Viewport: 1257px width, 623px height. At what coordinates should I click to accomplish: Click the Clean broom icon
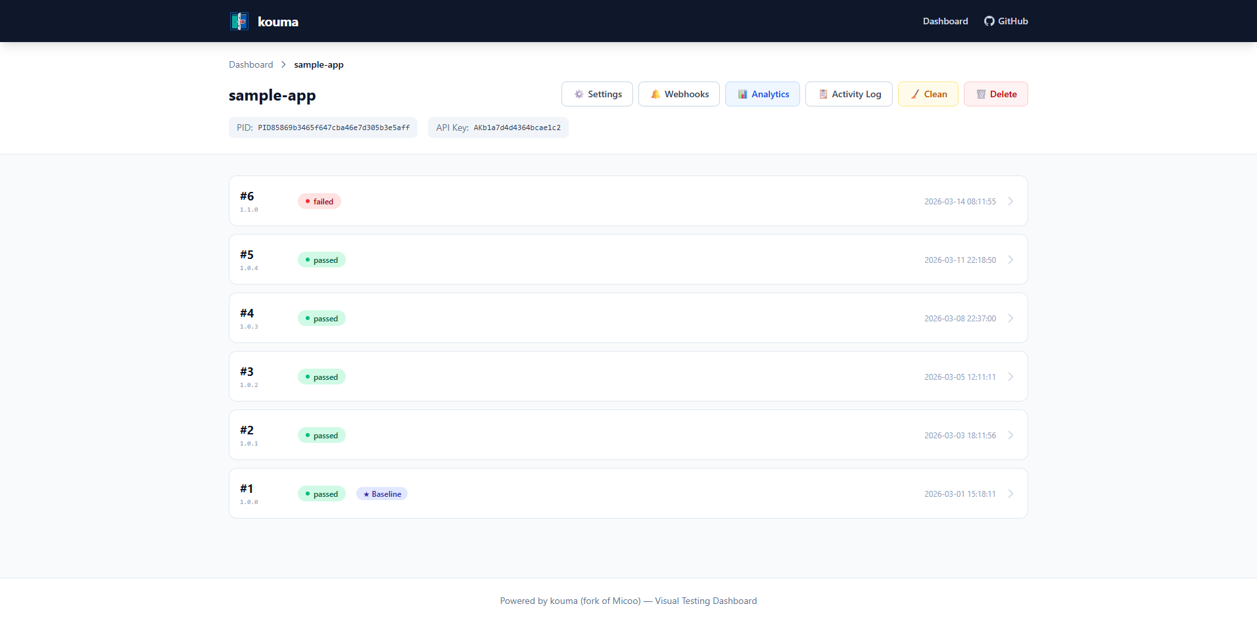click(915, 94)
